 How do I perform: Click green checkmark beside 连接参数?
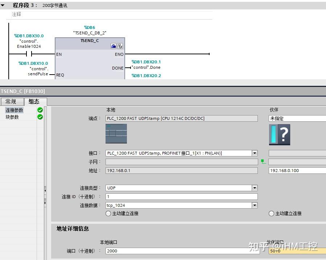(x=40, y=110)
